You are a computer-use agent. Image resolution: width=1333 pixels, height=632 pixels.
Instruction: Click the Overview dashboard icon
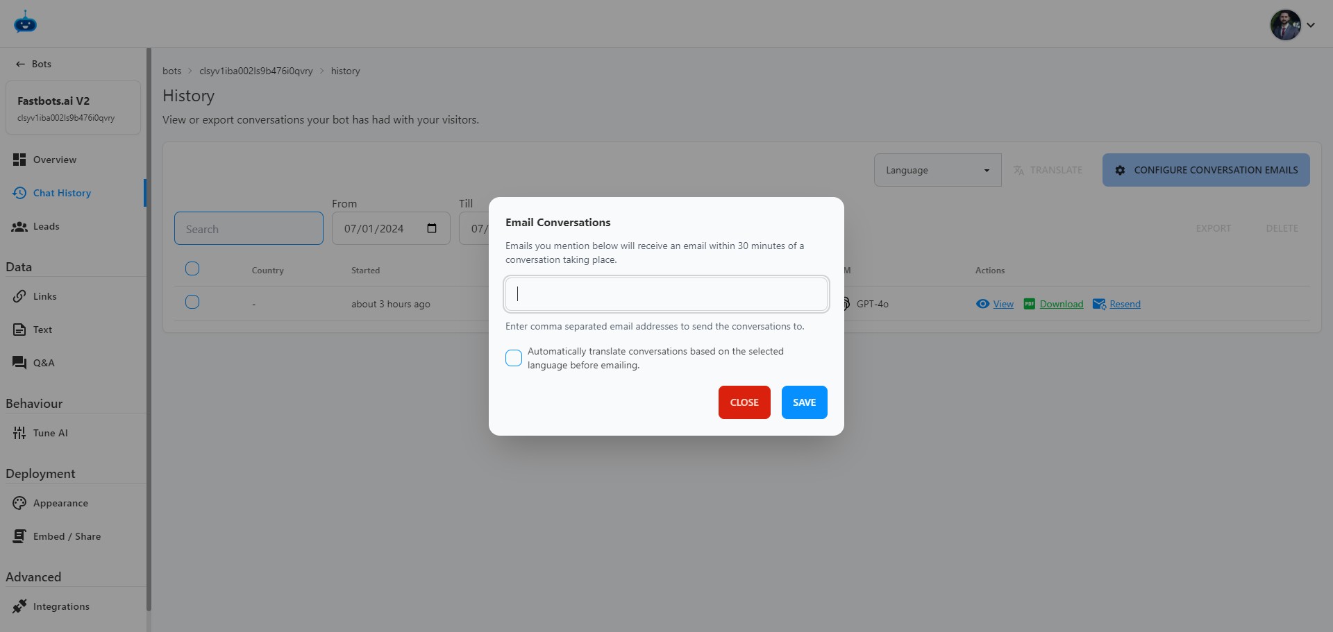tap(19, 160)
